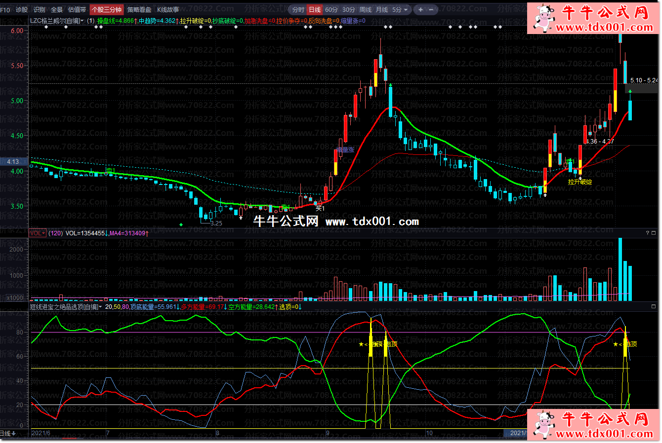Click the highlighted 个股三分钟 tab

point(107,9)
